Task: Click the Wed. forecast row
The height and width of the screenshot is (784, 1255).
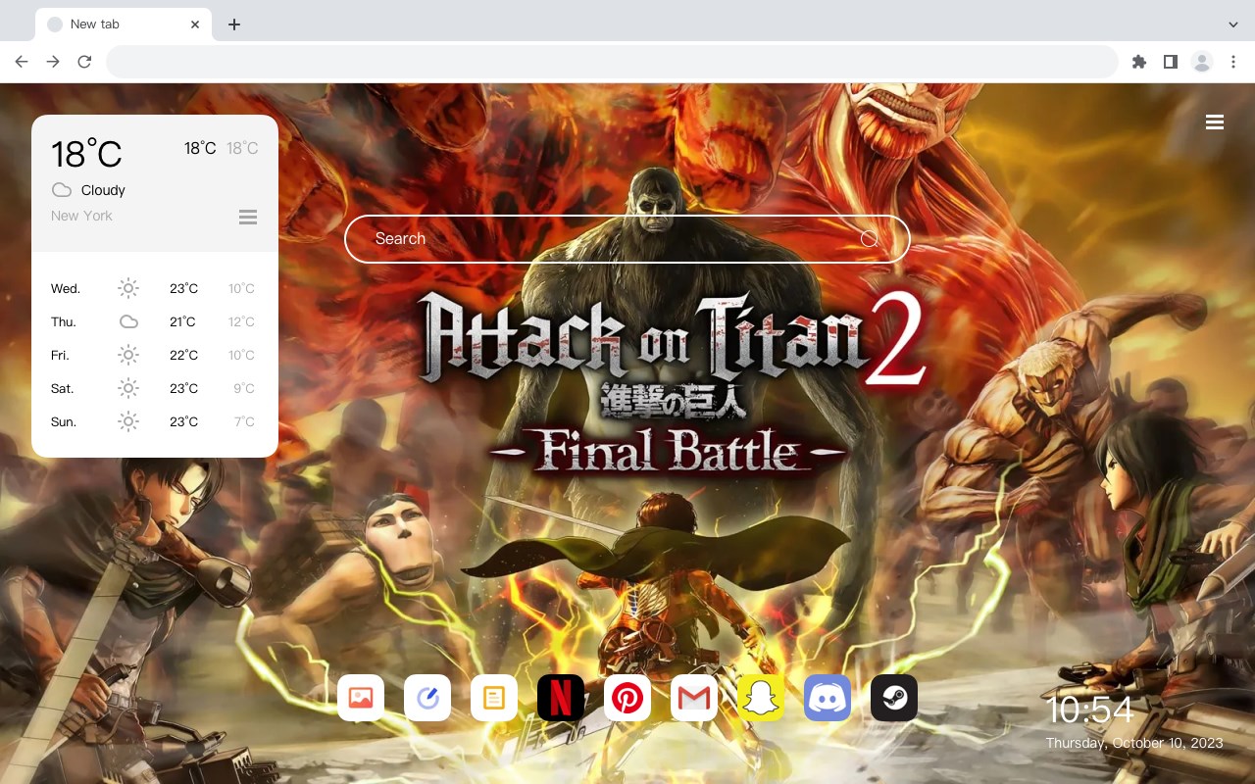Action: pyautogui.click(x=155, y=288)
